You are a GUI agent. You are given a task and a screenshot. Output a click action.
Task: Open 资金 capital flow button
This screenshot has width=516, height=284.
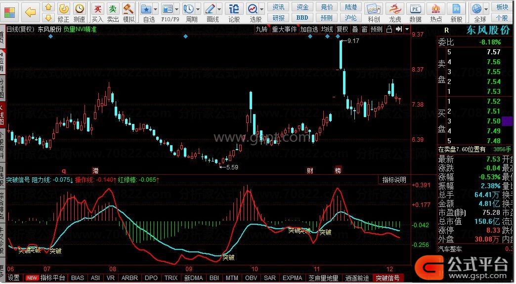[302, 7]
